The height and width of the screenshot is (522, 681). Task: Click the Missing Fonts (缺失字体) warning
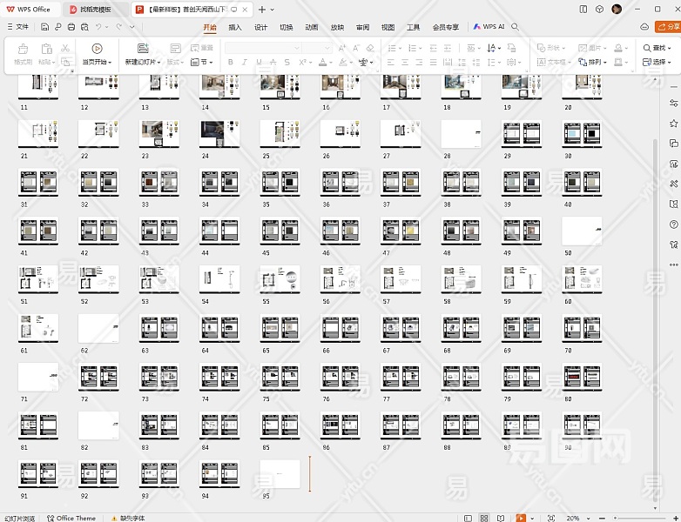point(127,518)
